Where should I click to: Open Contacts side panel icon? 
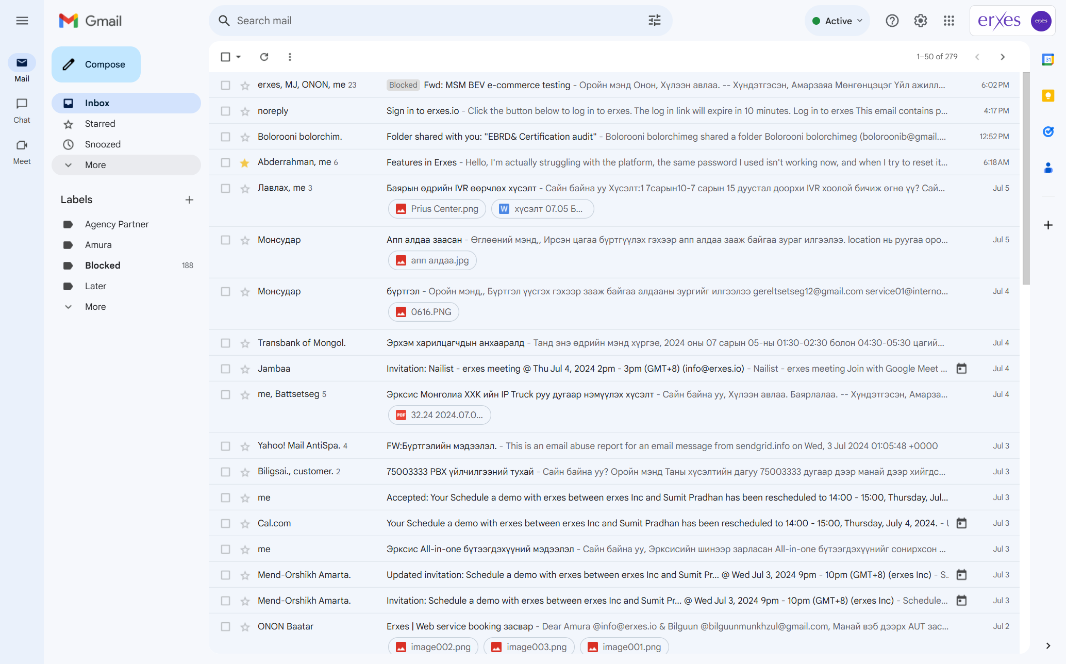(1047, 168)
